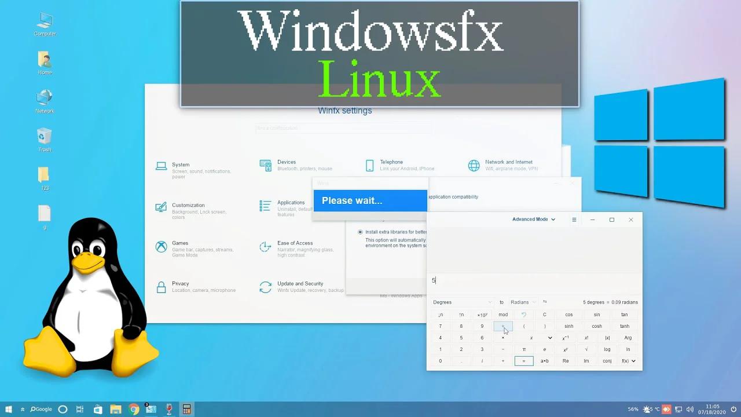Viewport: 741px width, 417px height.
Task: Launch Chrome from the taskbar
Action: [x=133, y=409]
